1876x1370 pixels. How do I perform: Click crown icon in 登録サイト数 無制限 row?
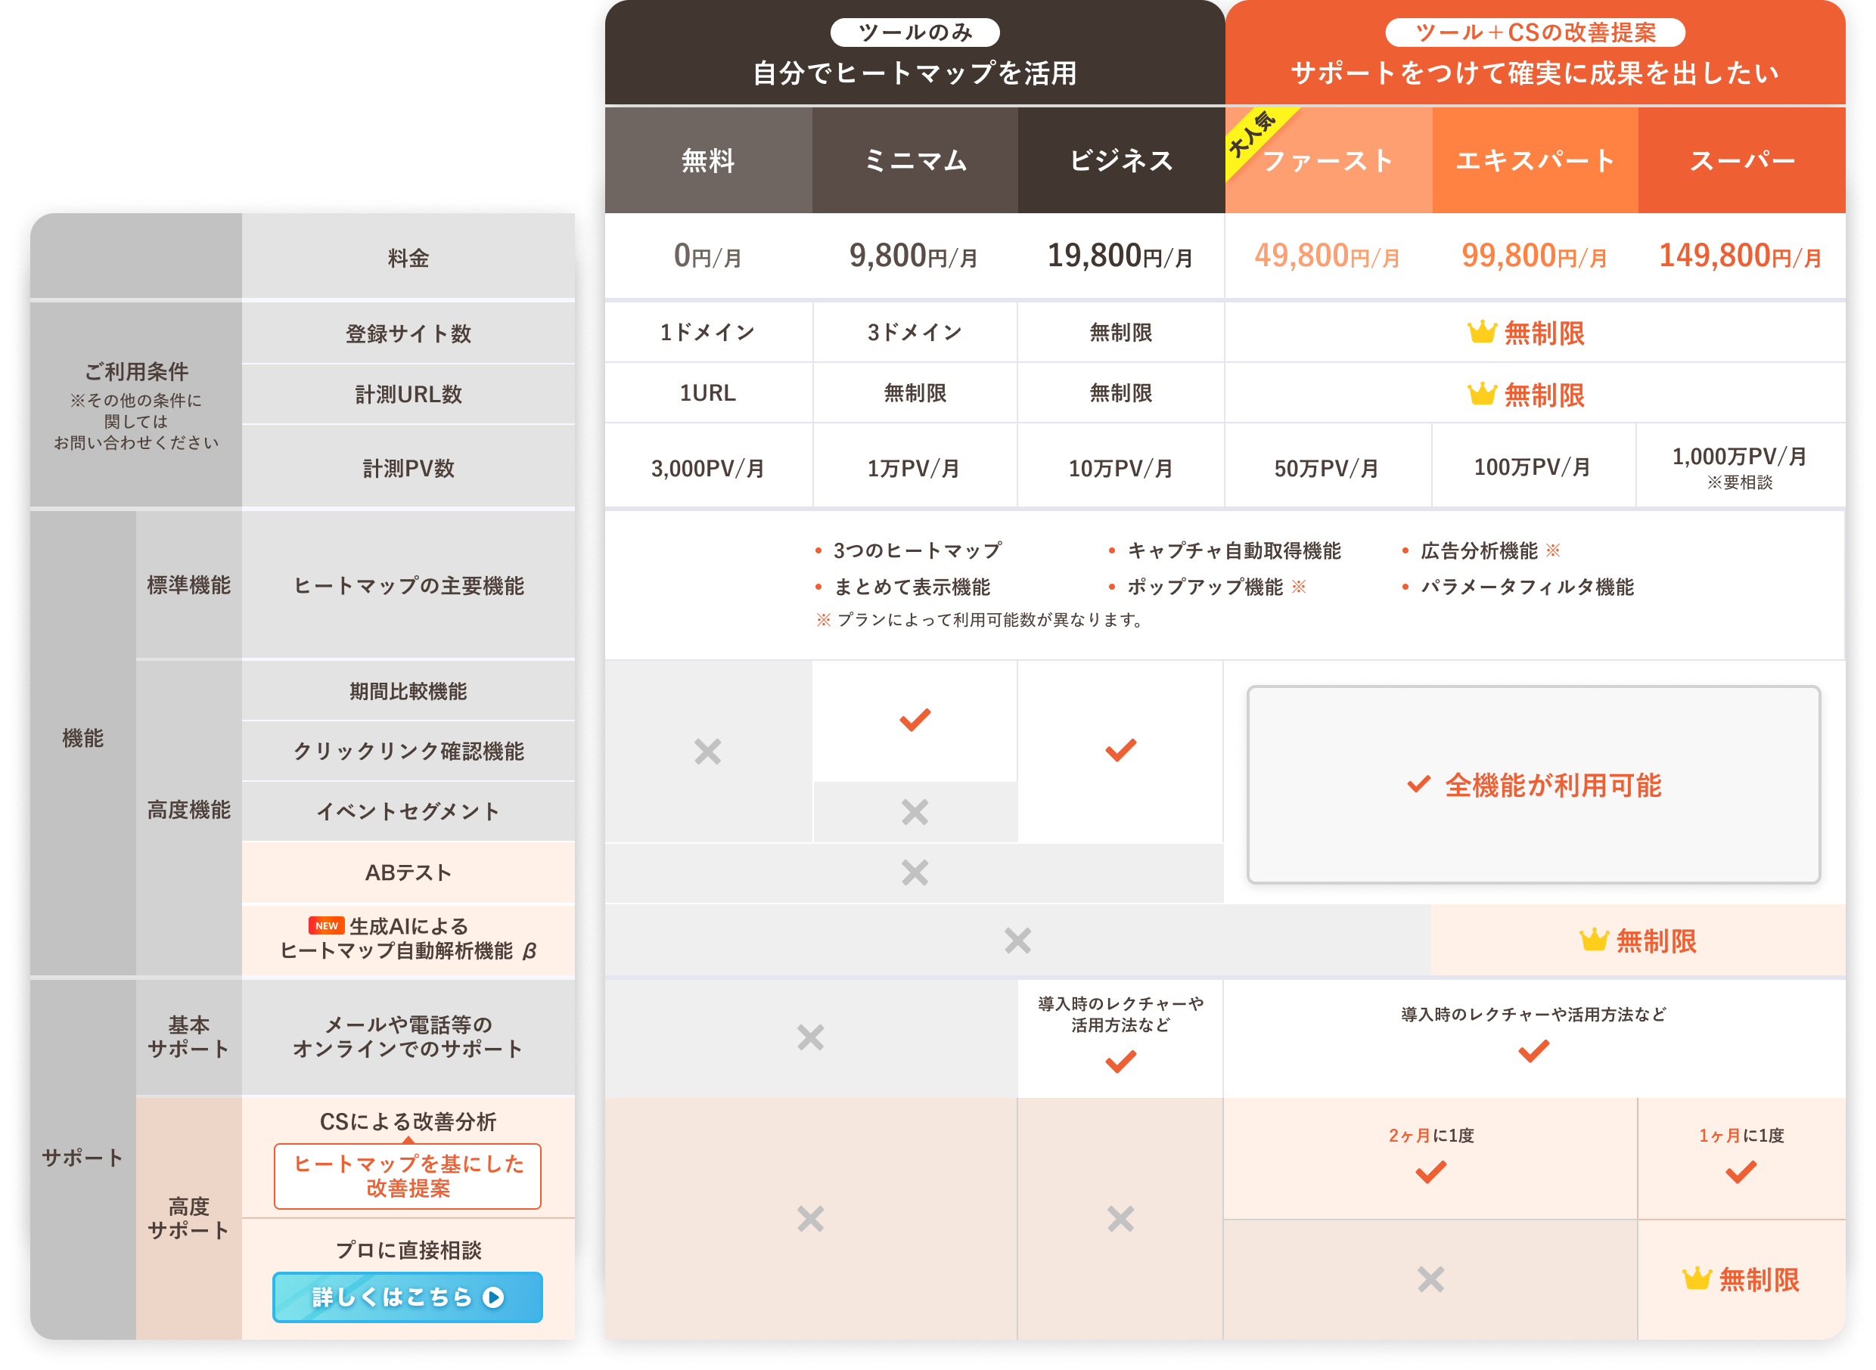1481,333
